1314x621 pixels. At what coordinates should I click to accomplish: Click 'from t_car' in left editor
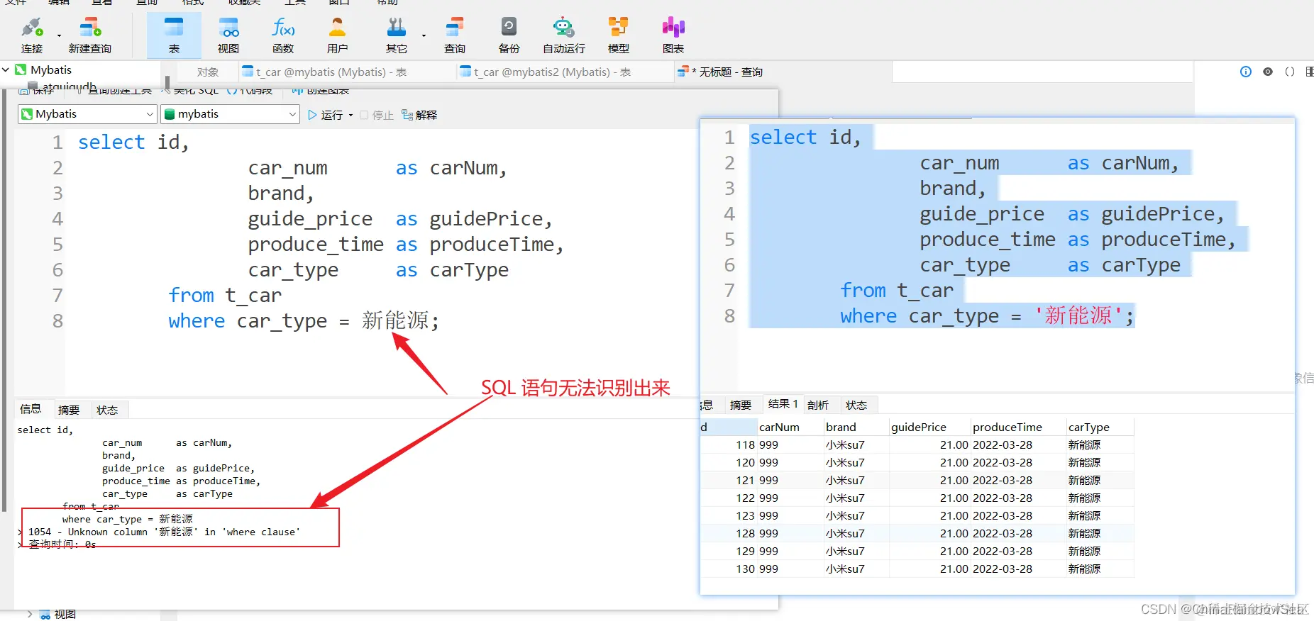pyautogui.click(x=225, y=295)
